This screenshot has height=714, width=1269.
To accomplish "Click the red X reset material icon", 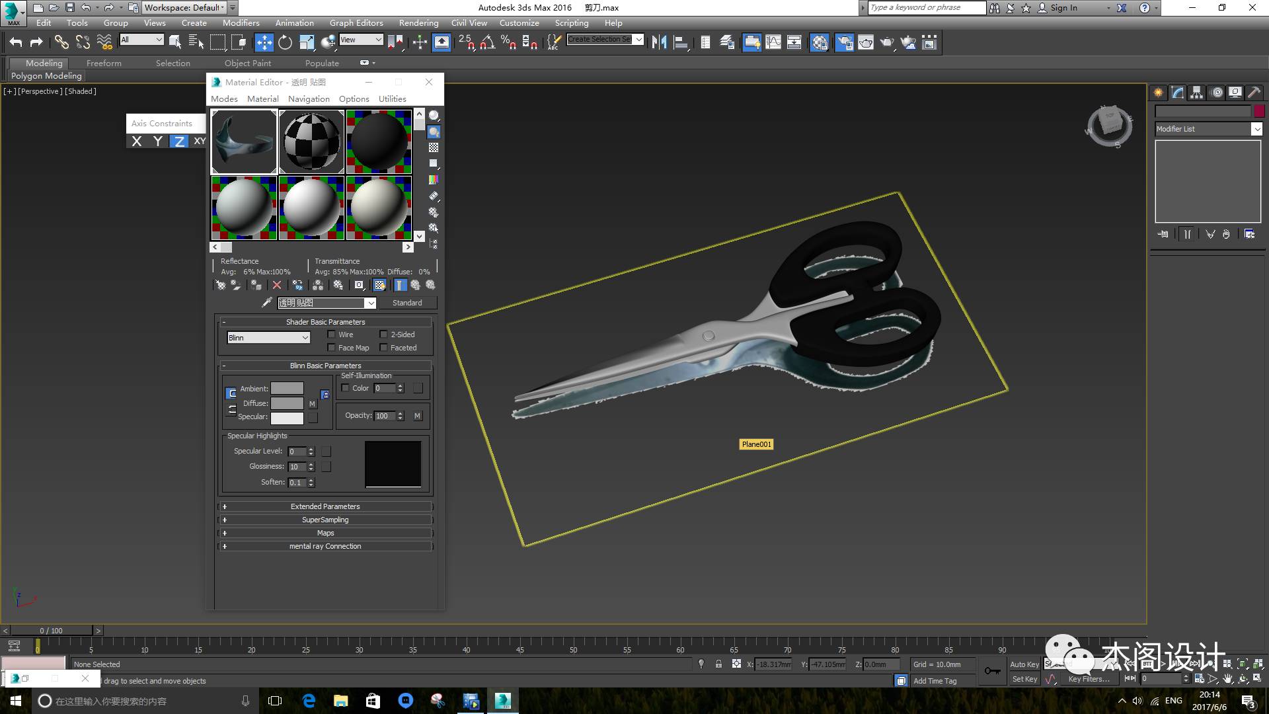I will [x=277, y=285].
